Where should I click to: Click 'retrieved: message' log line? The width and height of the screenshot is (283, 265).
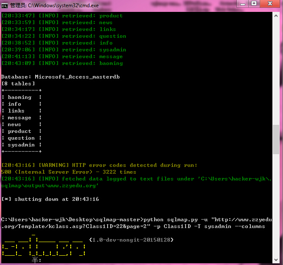point(62,56)
